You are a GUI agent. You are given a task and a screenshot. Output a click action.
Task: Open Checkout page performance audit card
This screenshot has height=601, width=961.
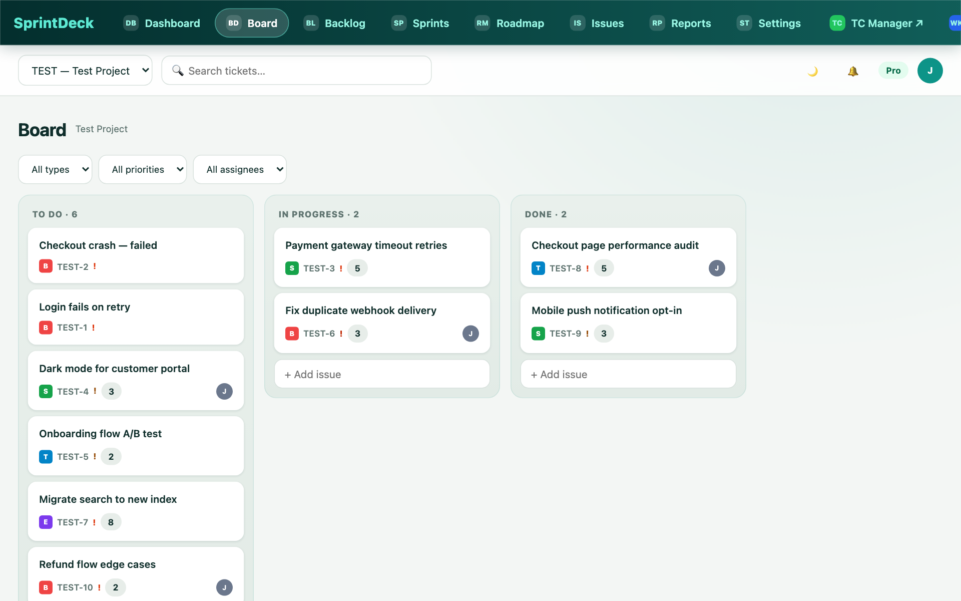click(x=628, y=257)
